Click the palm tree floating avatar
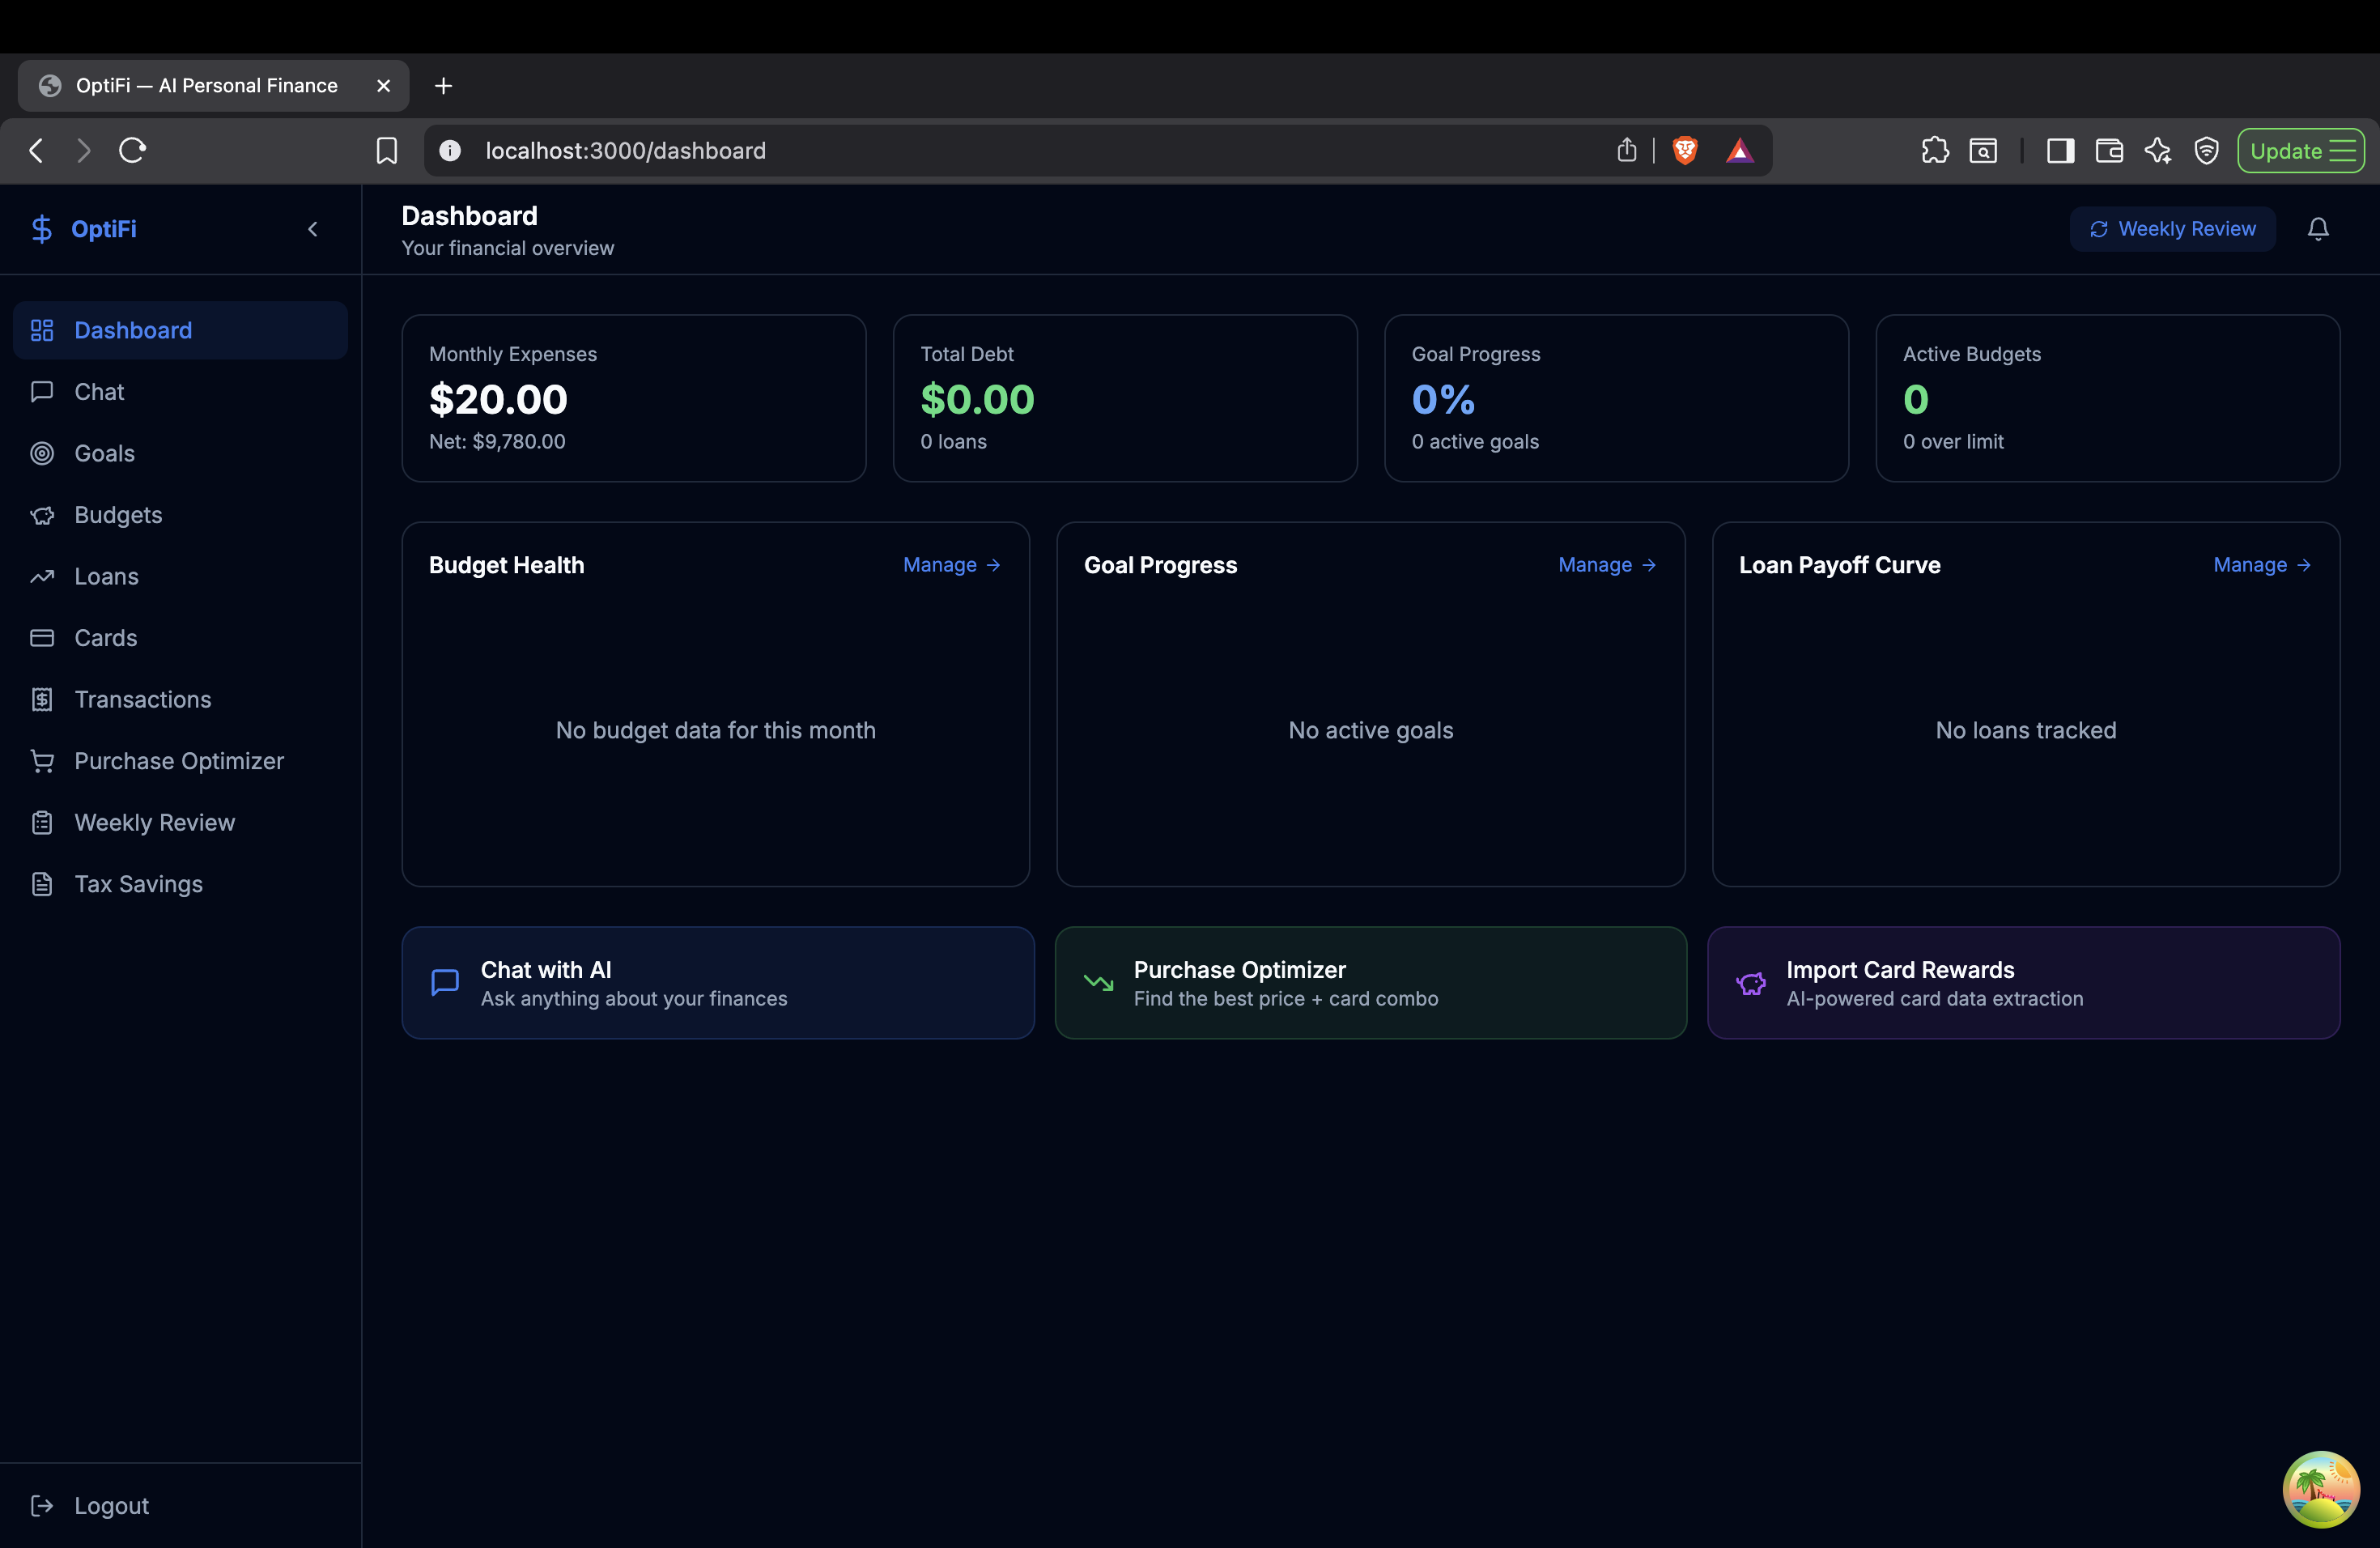 tap(2320, 1488)
